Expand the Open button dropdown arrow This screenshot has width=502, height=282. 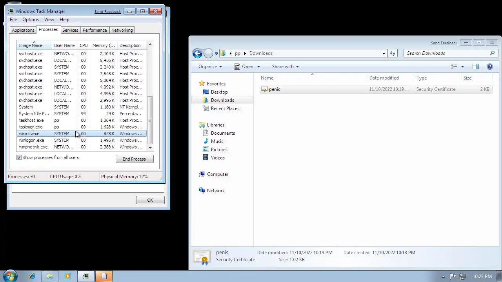pos(258,67)
